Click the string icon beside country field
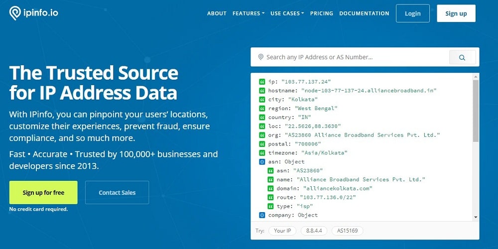498x249 pixels. [x=262, y=117]
